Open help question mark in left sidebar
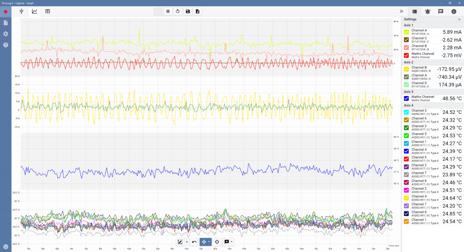The height and width of the screenshot is (252, 464). (6, 45)
